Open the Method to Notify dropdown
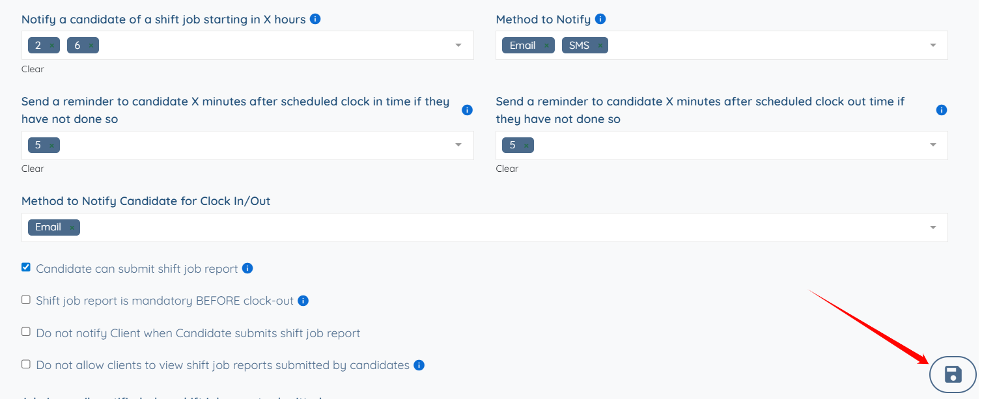 933,45
